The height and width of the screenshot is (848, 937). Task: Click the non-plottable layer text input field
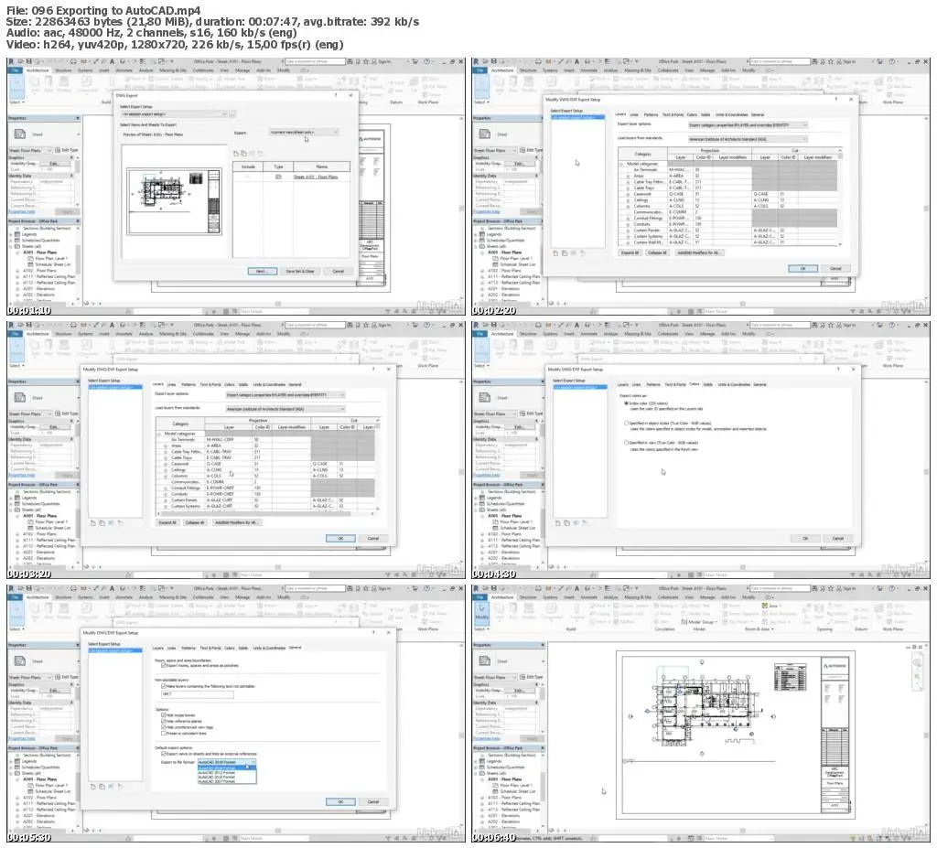click(198, 693)
